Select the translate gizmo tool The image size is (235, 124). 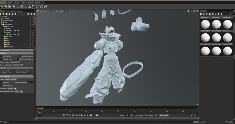pyautogui.click(x=18, y=7)
